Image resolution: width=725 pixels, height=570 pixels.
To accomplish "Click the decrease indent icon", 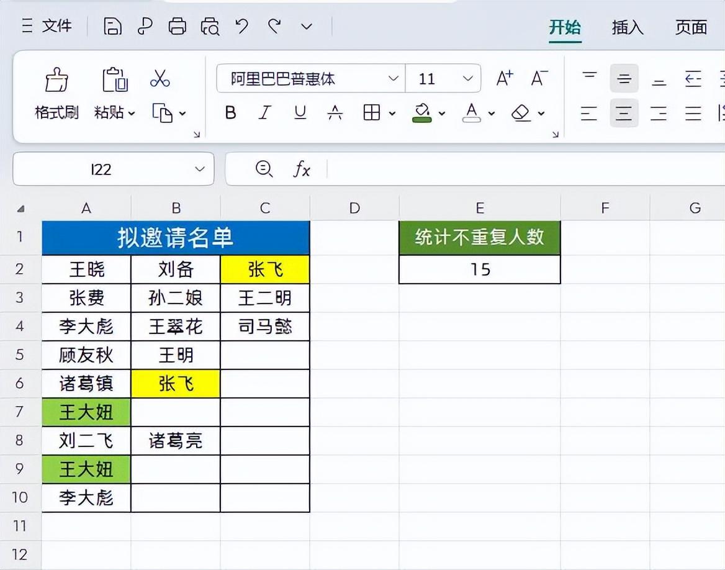I will 693,79.
